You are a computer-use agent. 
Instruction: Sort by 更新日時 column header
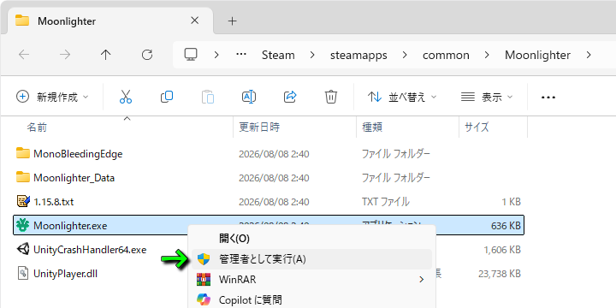click(259, 127)
